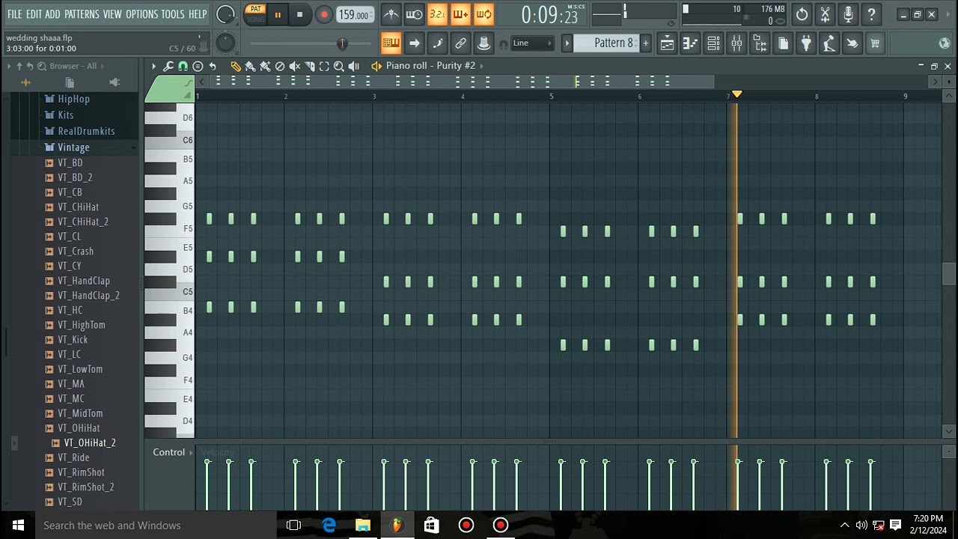Viewport: 958px width, 539px height.
Task: Select the piano roll delete tool
Action: pos(280,66)
